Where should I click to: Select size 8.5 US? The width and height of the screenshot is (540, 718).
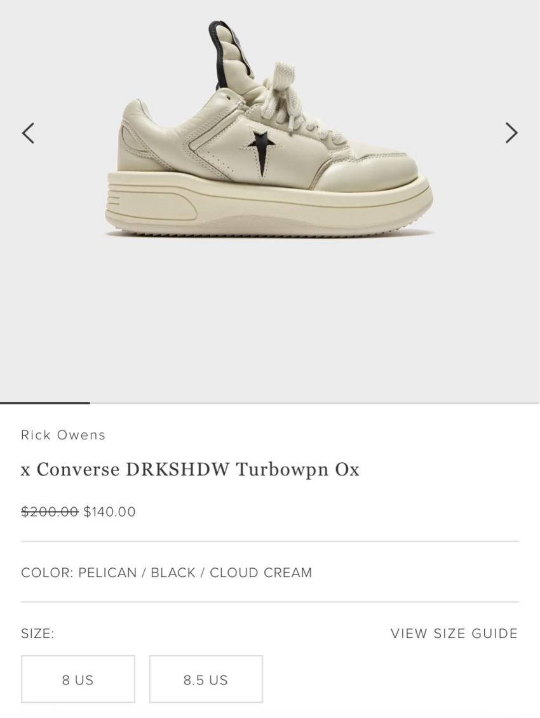coord(206,679)
